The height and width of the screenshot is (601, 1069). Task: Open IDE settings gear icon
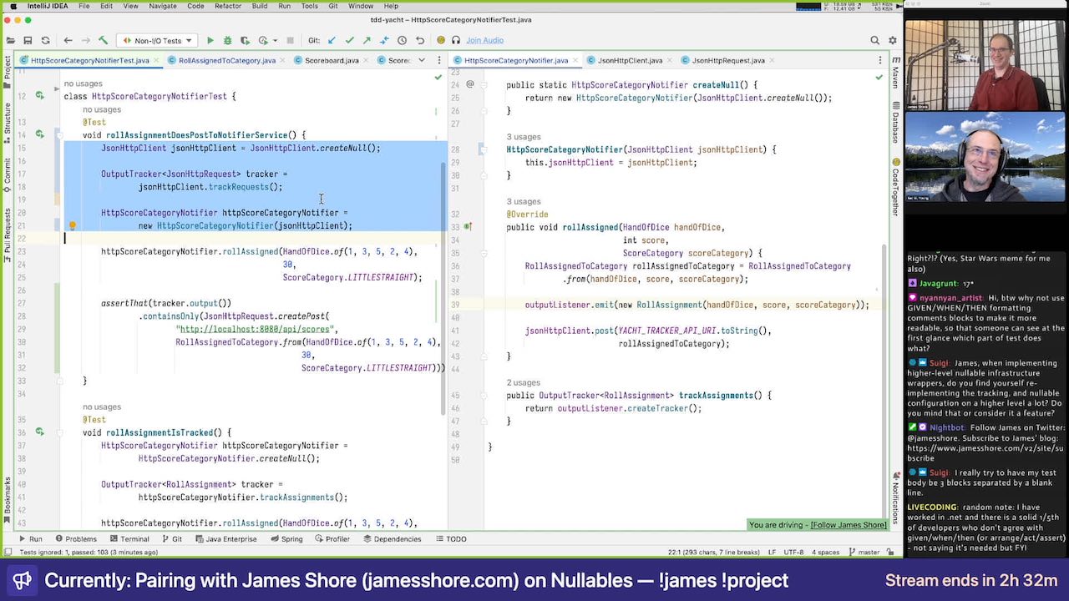click(892, 40)
